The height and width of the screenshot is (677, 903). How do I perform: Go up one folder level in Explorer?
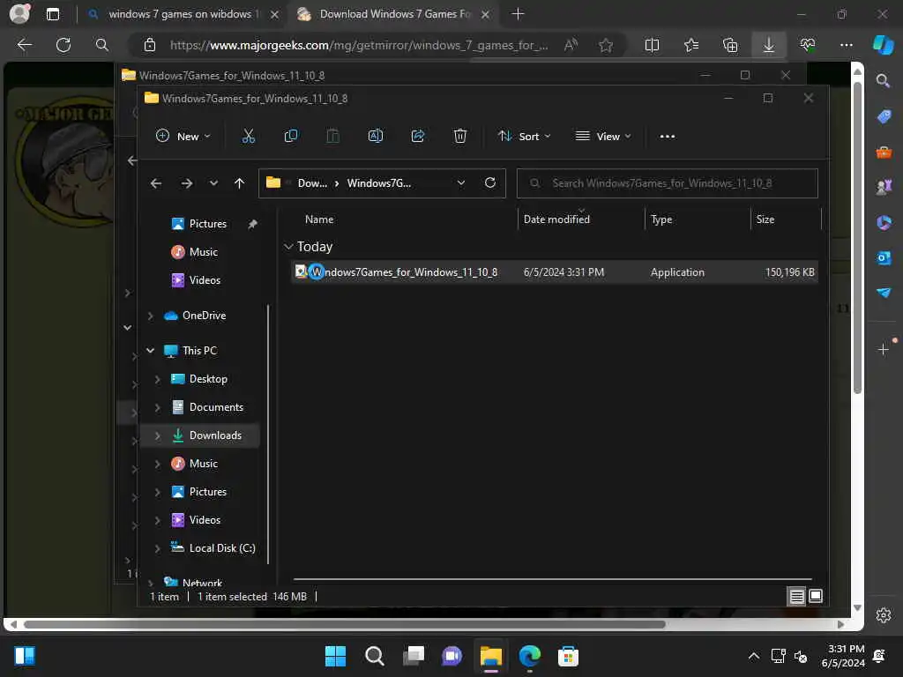[240, 183]
